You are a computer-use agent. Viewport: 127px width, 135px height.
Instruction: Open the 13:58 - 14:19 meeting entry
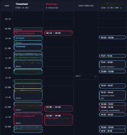(58, 109)
